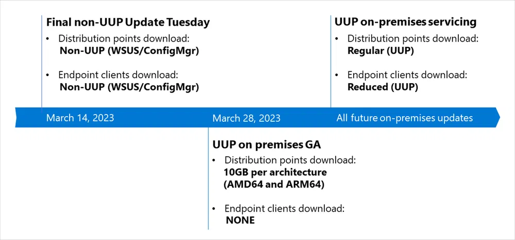Click the Reduced (UUP) bold text
This screenshot has width=515, height=240.
(x=383, y=87)
